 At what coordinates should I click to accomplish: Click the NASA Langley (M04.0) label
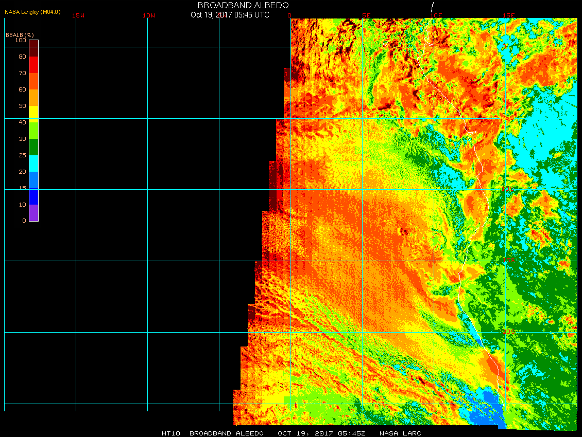(x=32, y=11)
